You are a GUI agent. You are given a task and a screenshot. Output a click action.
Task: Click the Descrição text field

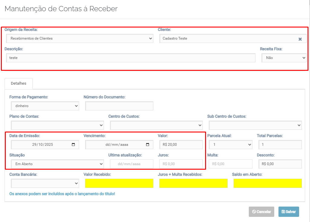tap(131, 58)
